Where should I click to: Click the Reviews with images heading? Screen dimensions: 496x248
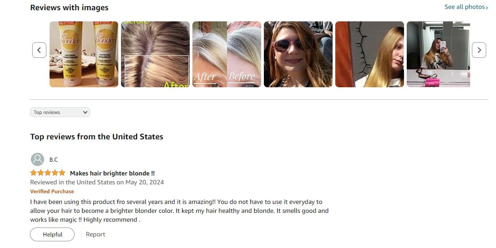click(x=69, y=8)
